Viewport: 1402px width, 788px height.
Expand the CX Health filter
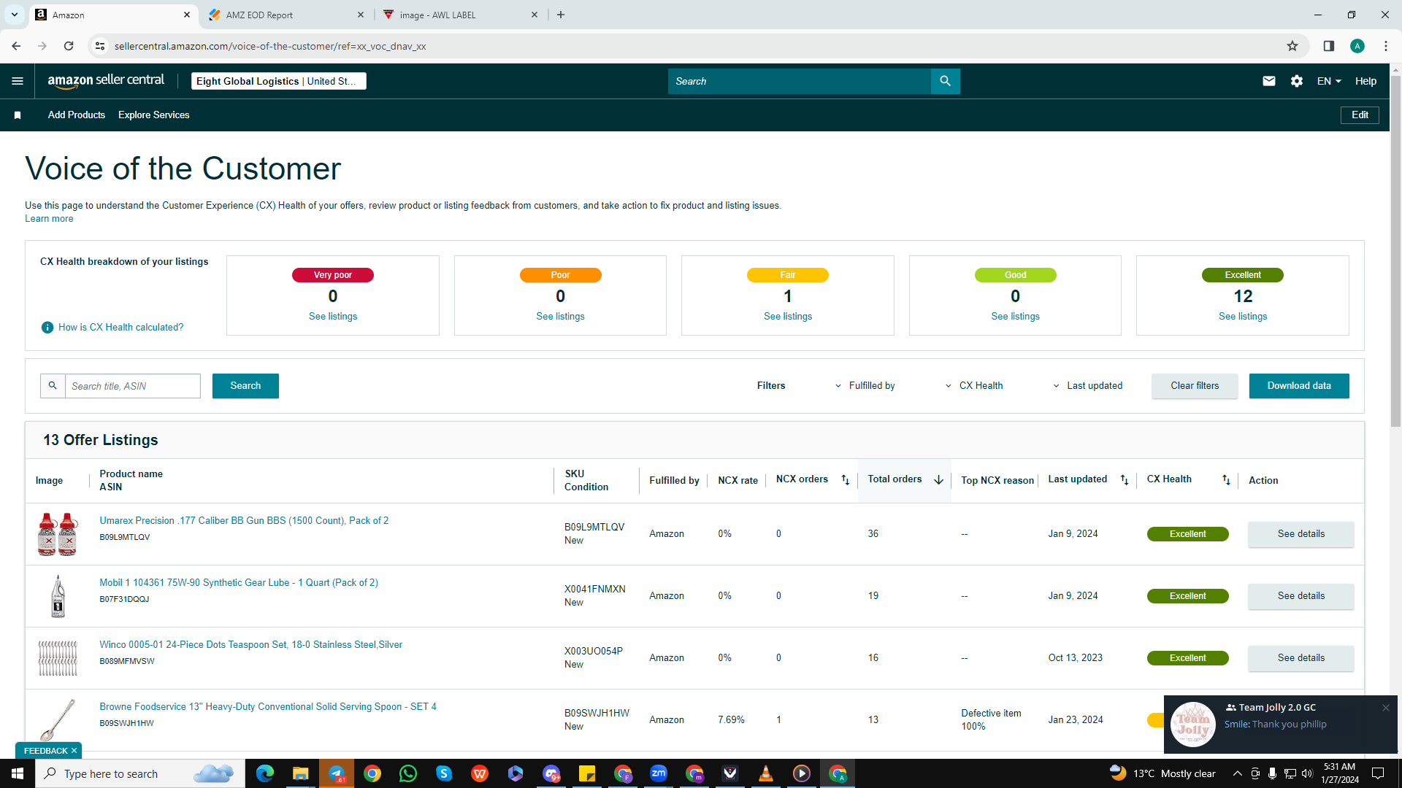point(974,386)
